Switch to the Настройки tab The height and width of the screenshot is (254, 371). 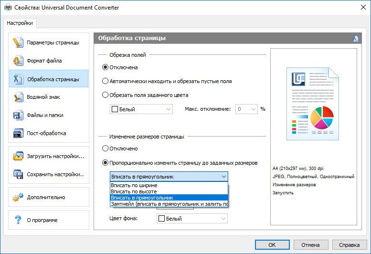(20, 23)
